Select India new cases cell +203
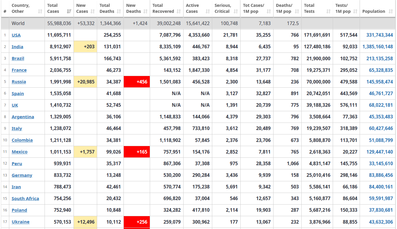 (85, 47)
